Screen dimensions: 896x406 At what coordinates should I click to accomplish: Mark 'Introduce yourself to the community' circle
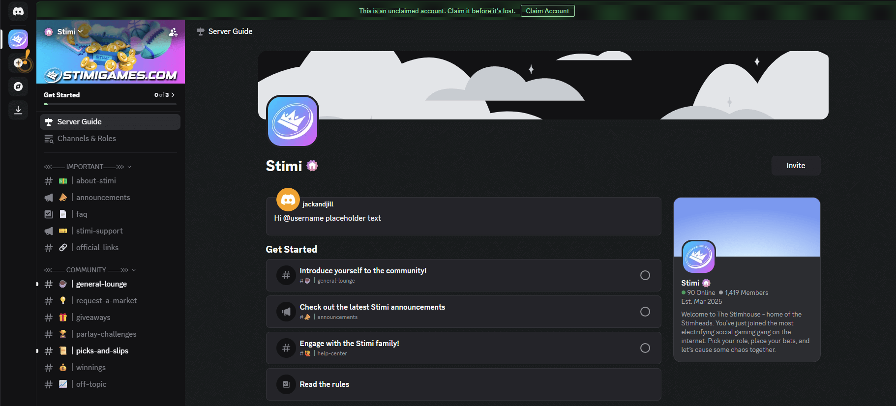point(645,275)
